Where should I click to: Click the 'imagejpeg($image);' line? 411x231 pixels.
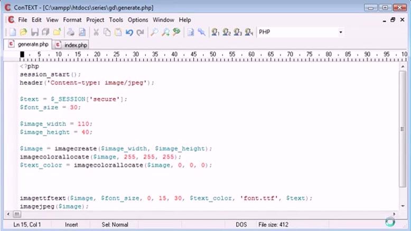[54, 206]
